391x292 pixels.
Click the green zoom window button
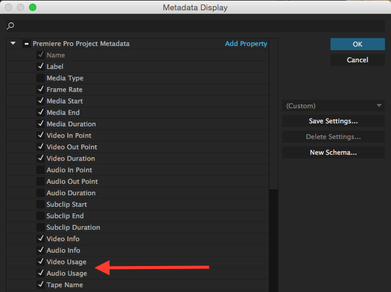(x=33, y=7)
